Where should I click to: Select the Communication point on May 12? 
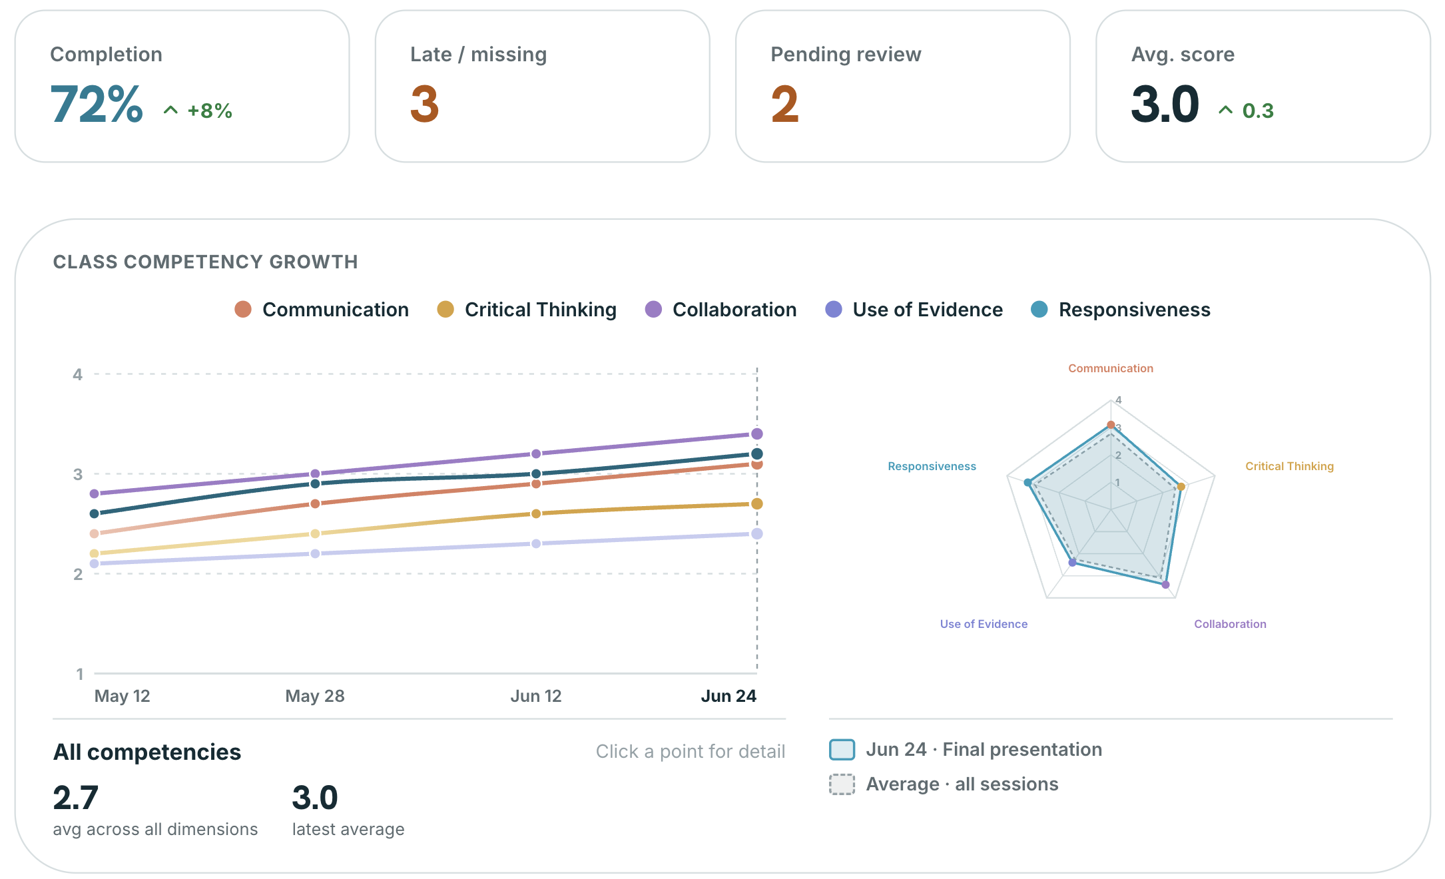[94, 534]
